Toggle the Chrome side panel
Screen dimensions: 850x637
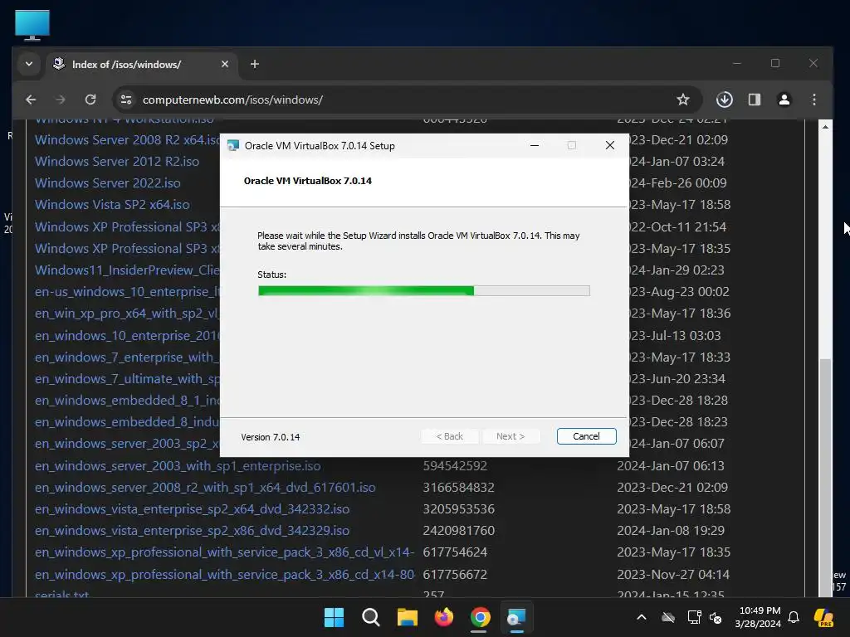pos(754,100)
